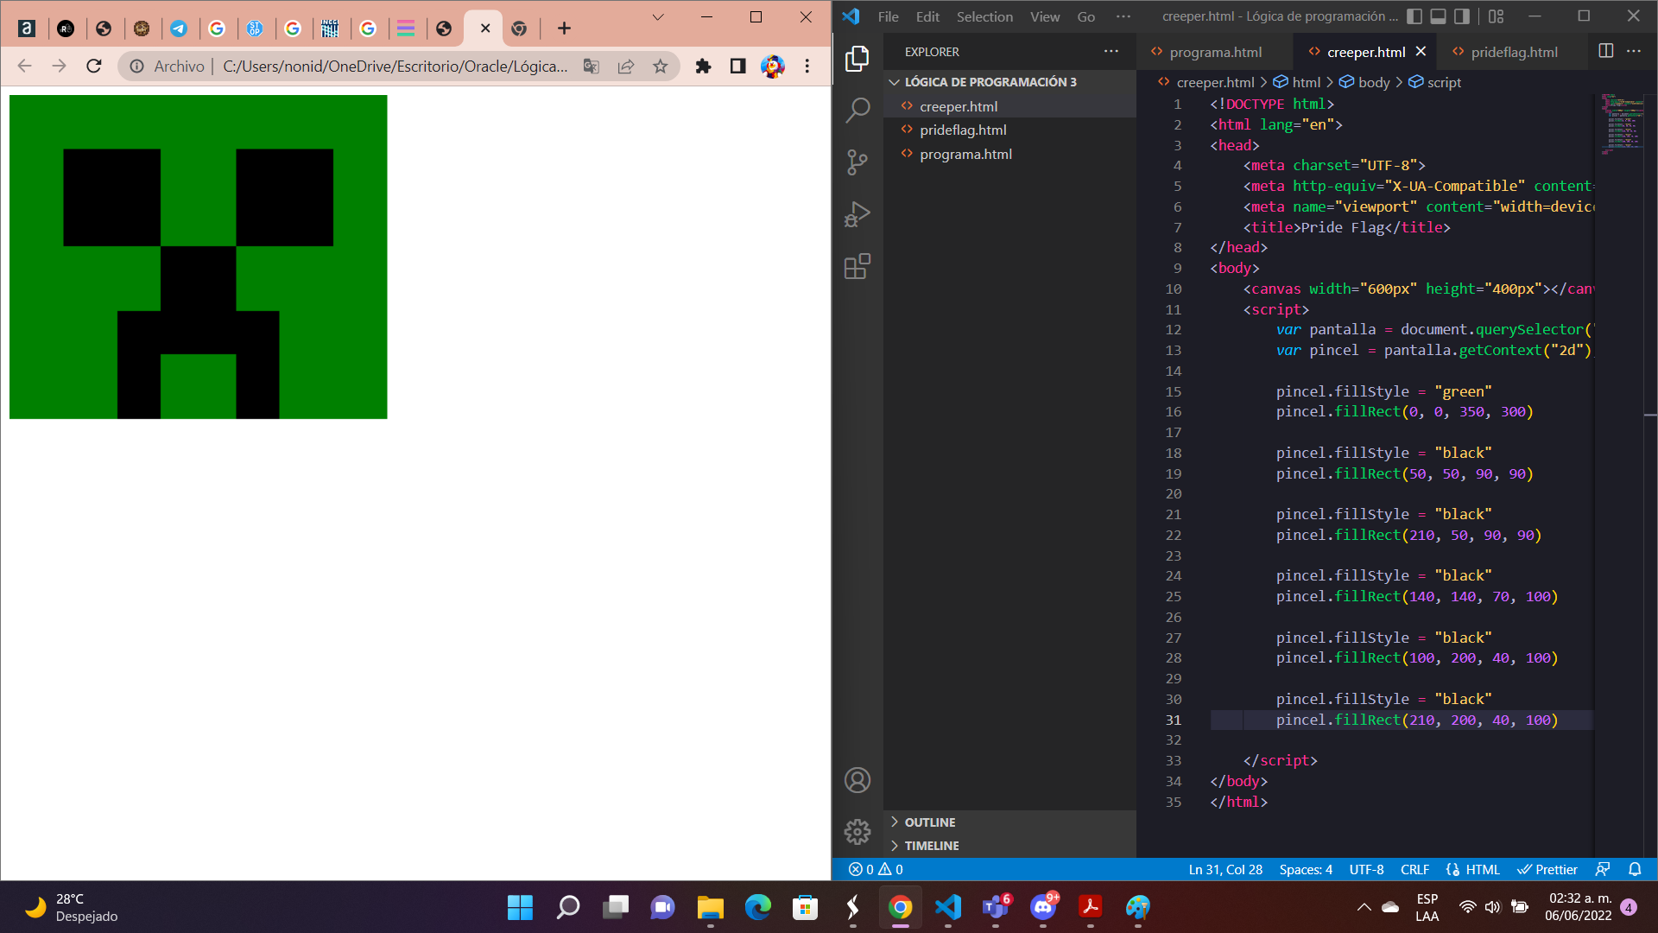The height and width of the screenshot is (933, 1658).
Task: Click Spaces: 4 indentation setting
Action: coord(1306,869)
